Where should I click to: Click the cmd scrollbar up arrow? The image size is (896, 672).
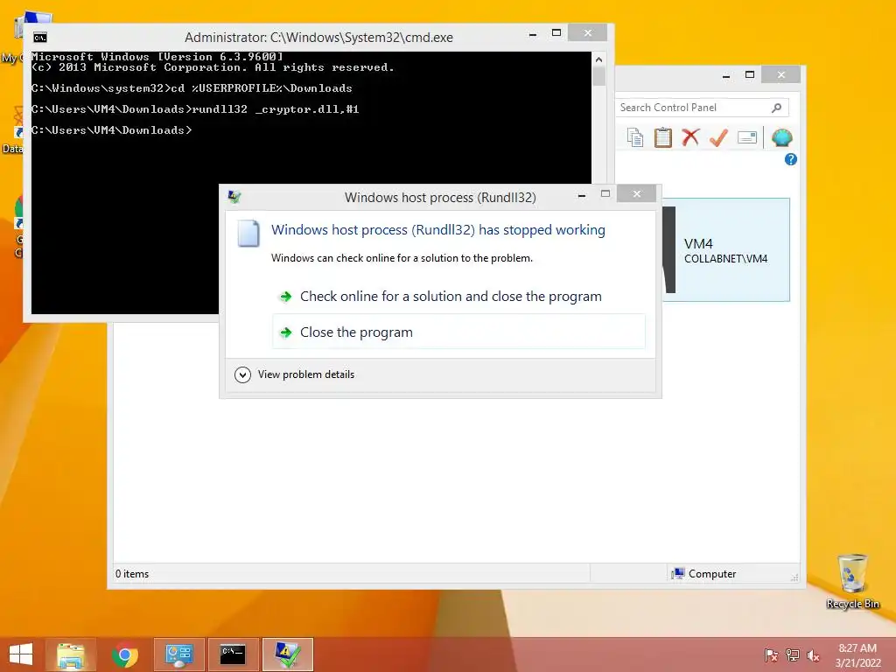[x=598, y=59]
